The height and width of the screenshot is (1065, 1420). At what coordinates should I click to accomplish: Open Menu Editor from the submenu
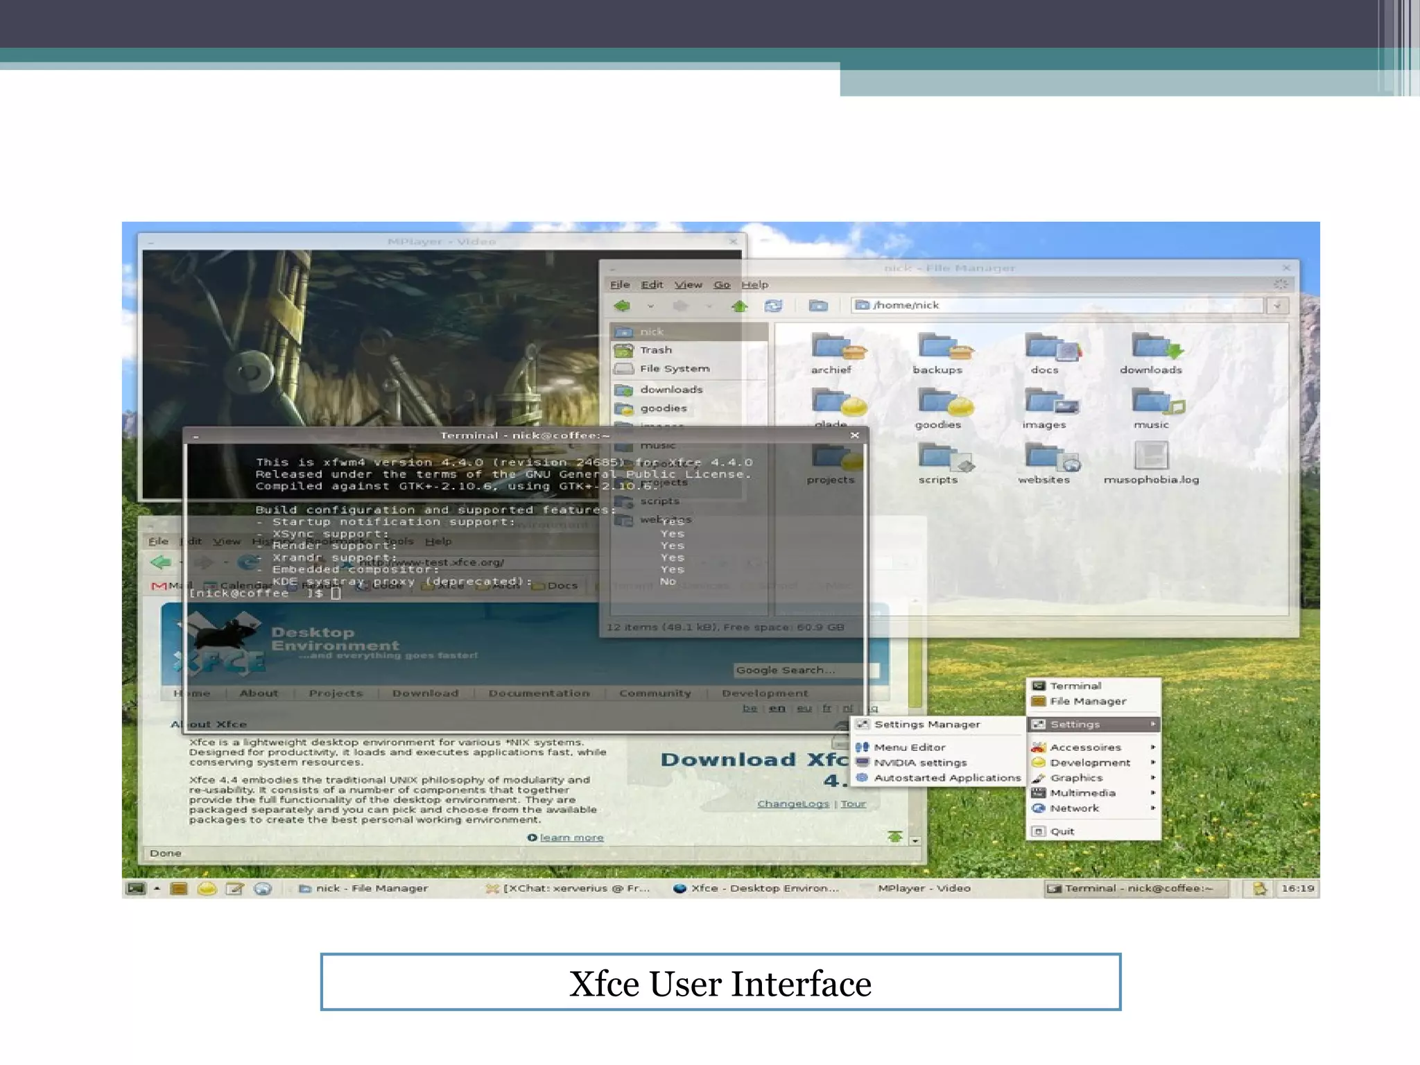pyautogui.click(x=937, y=747)
